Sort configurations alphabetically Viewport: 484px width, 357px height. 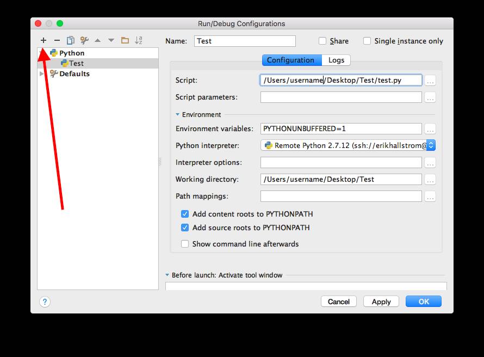click(x=139, y=40)
